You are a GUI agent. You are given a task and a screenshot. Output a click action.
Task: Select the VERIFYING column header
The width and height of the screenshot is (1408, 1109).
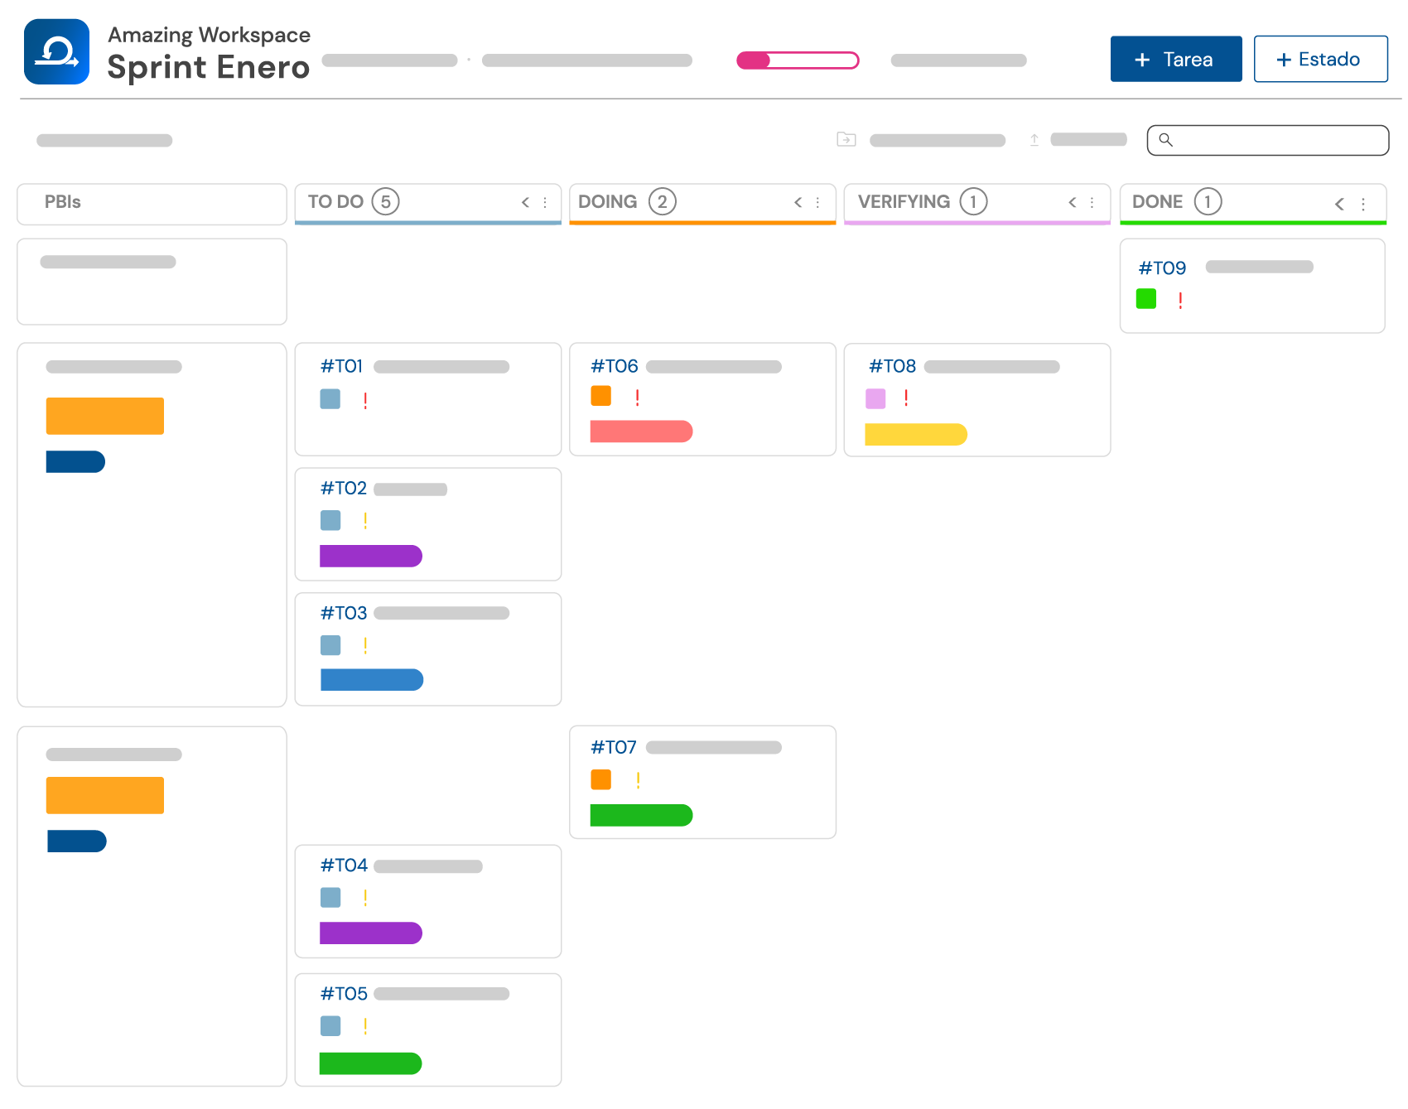click(977, 204)
